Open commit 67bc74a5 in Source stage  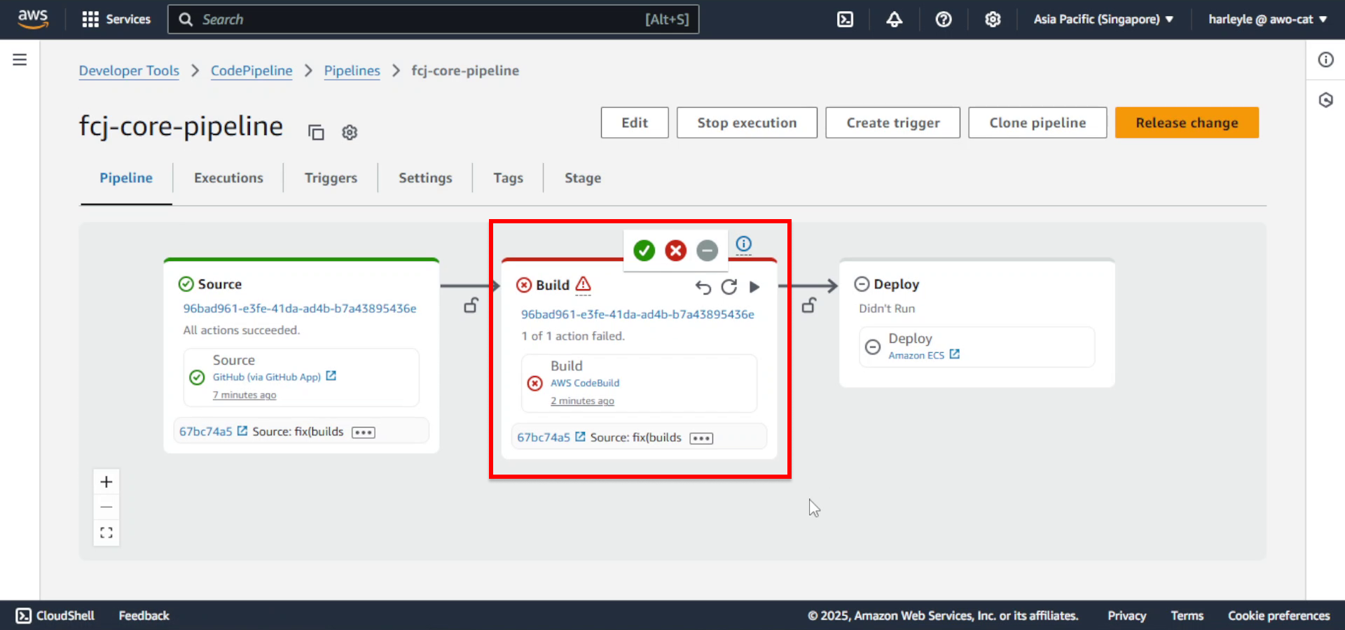(x=213, y=431)
